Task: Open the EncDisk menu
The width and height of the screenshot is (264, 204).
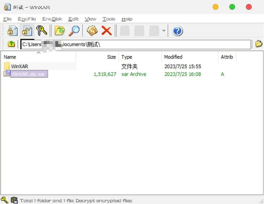Action: tap(52, 19)
